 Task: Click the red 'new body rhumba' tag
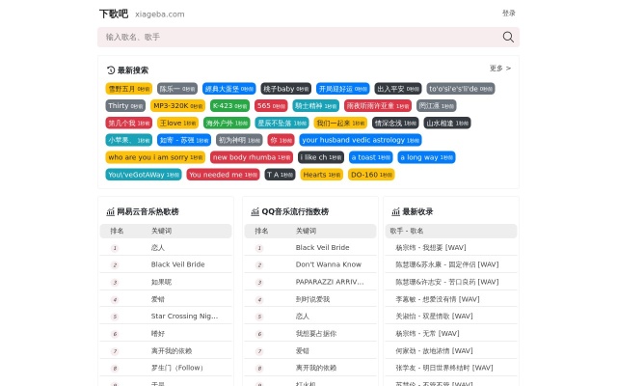250,157
